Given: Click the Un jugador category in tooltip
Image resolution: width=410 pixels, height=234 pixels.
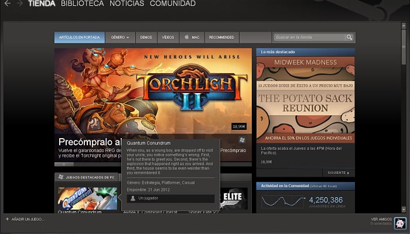Looking at the screenshot, I should coord(171,198).
